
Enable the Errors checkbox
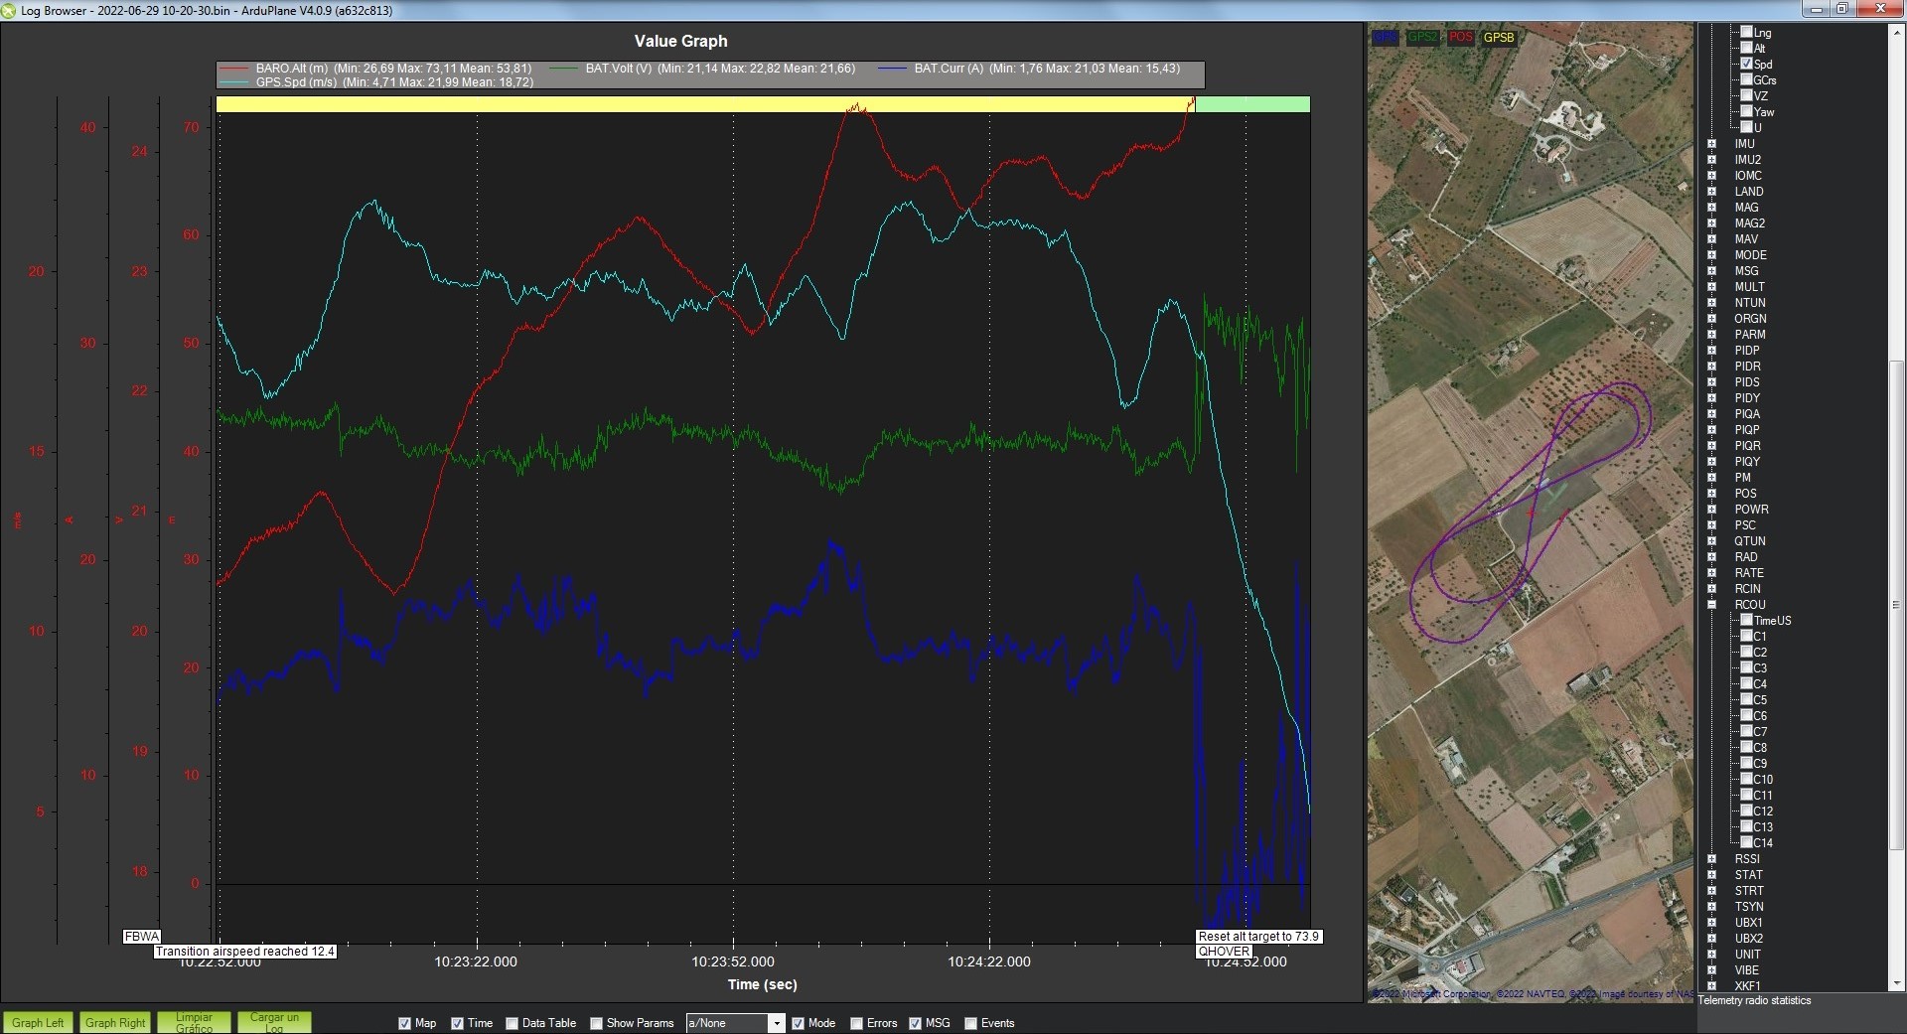click(x=856, y=1023)
